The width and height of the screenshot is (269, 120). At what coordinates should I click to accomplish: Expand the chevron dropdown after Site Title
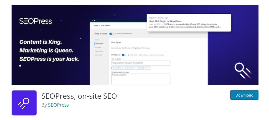pyautogui.click(x=148, y=68)
